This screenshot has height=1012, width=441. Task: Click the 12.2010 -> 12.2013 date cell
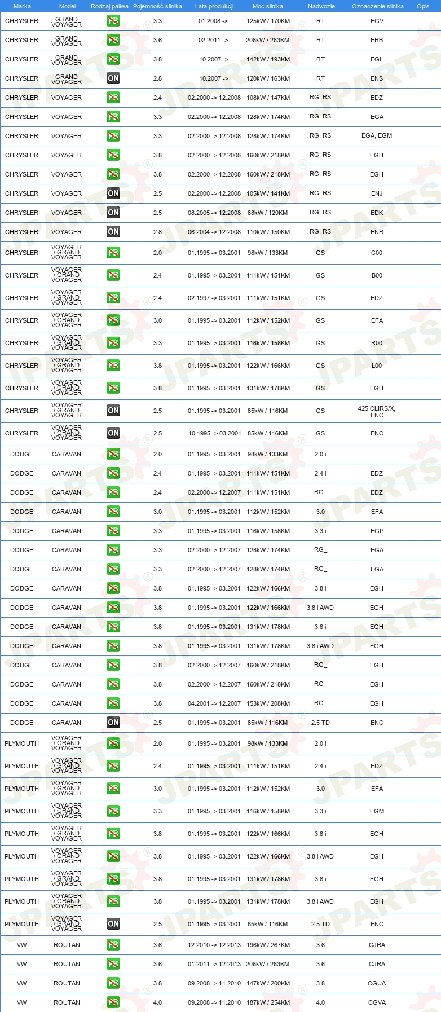214,945
